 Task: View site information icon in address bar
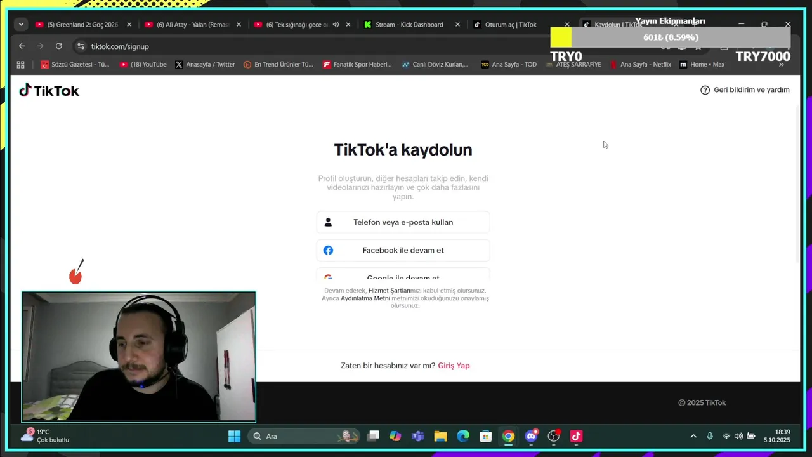pyautogui.click(x=81, y=46)
